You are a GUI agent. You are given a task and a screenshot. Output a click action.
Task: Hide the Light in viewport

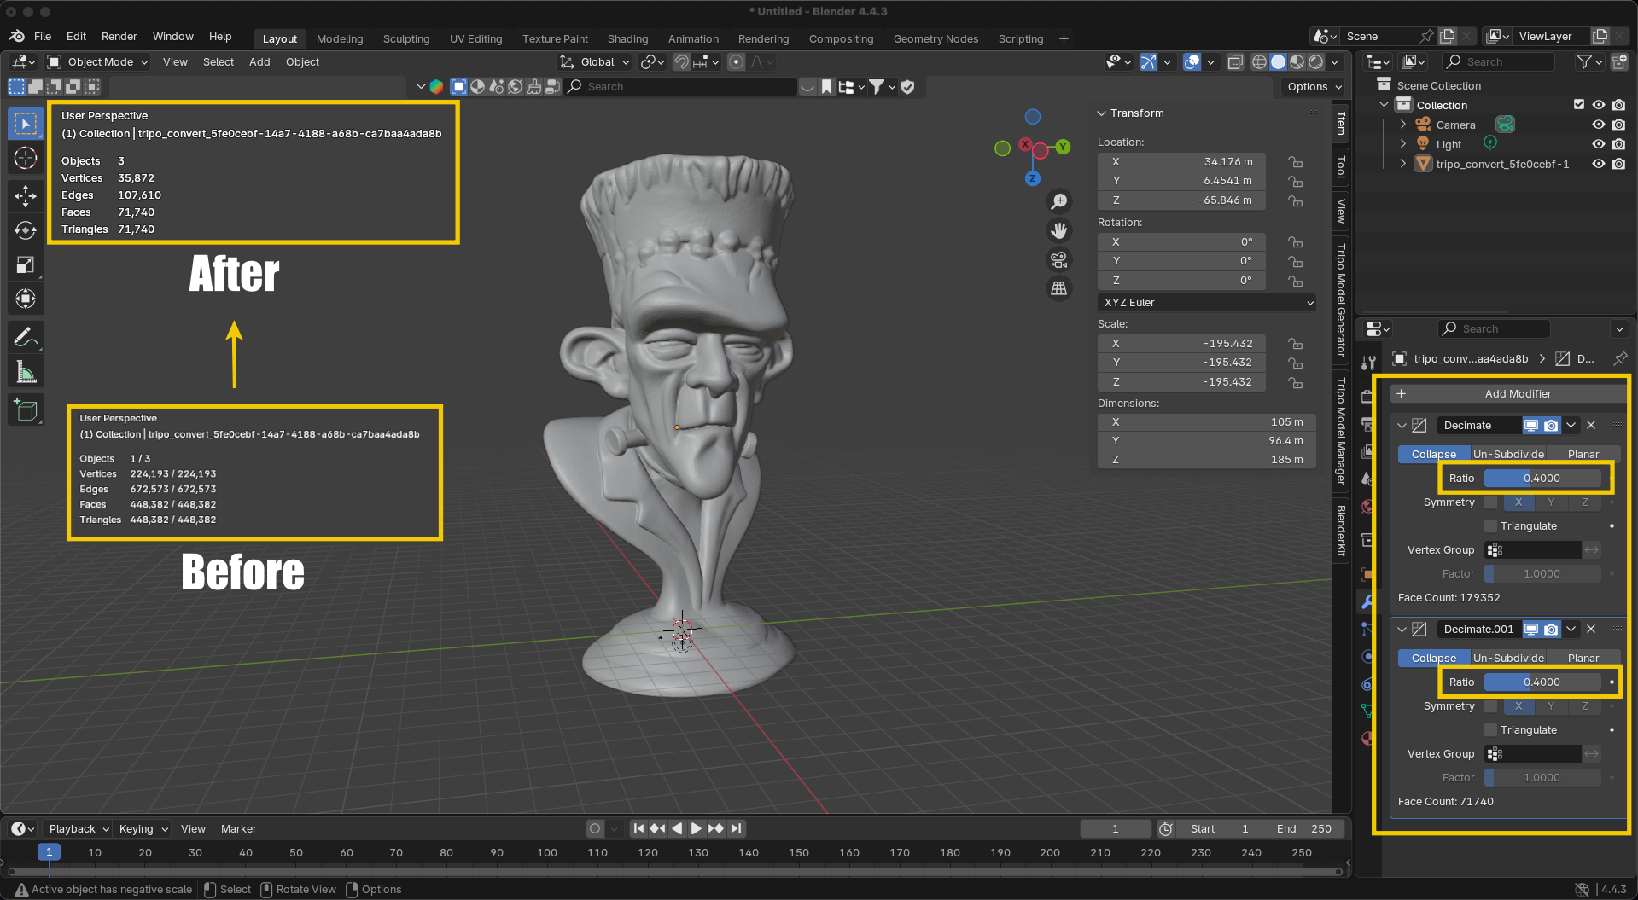(1599, 144)
